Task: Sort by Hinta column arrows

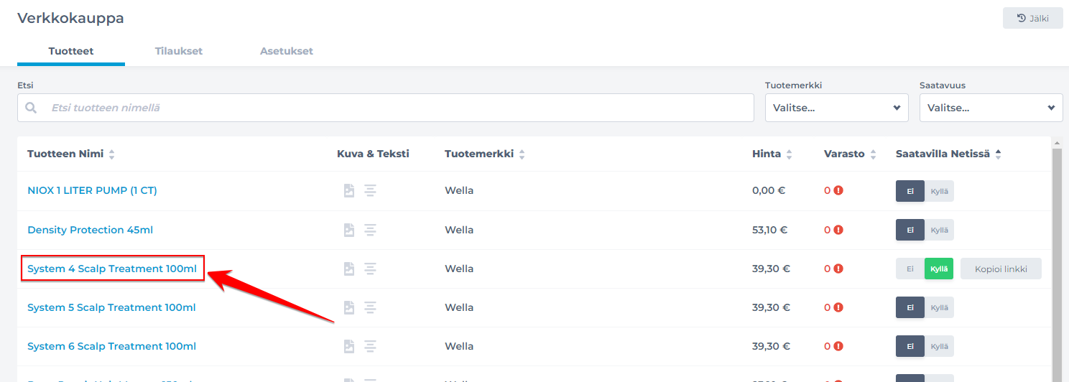Action: [789, 154]
